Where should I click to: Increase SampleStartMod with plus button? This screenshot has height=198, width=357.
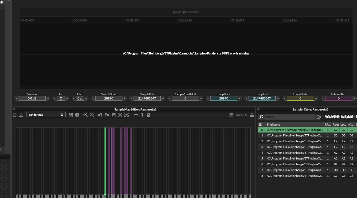coord(201,98)
